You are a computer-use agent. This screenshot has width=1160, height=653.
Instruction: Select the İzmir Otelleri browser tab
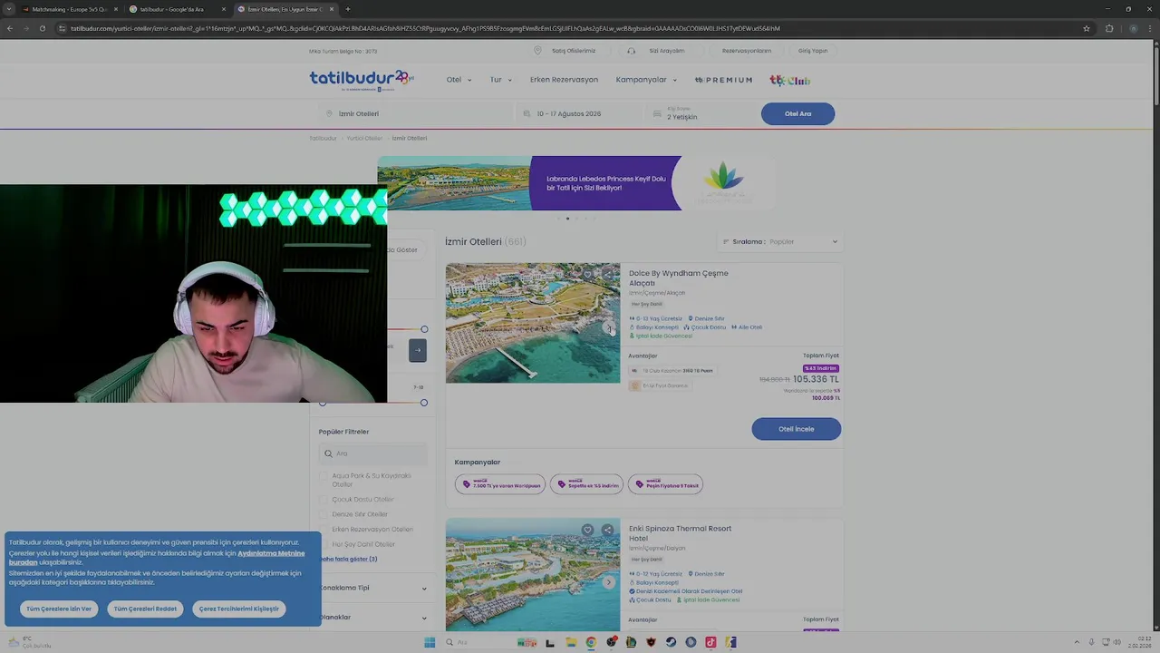pyautogui.click(x=285, y=9)
